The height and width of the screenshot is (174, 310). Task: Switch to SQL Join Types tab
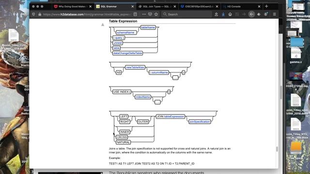tap(157, 6)
